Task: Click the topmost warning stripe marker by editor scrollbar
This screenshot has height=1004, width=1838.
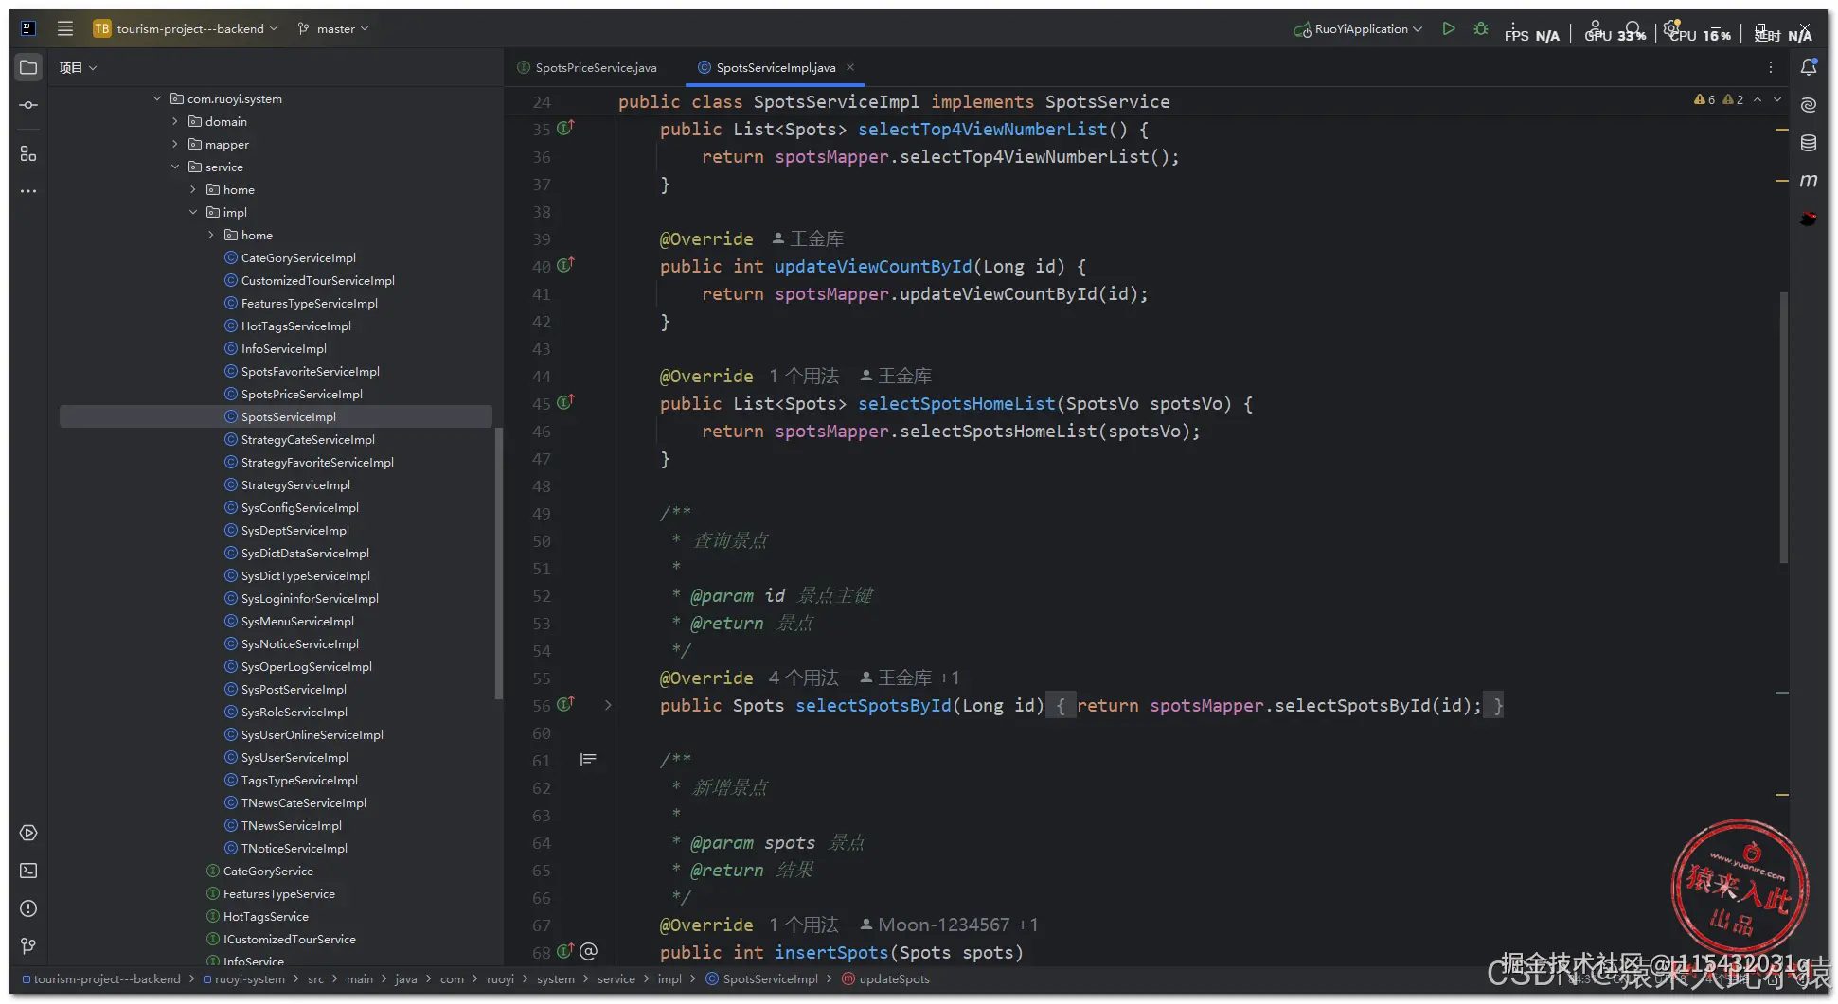Action: pos(1782,129)
